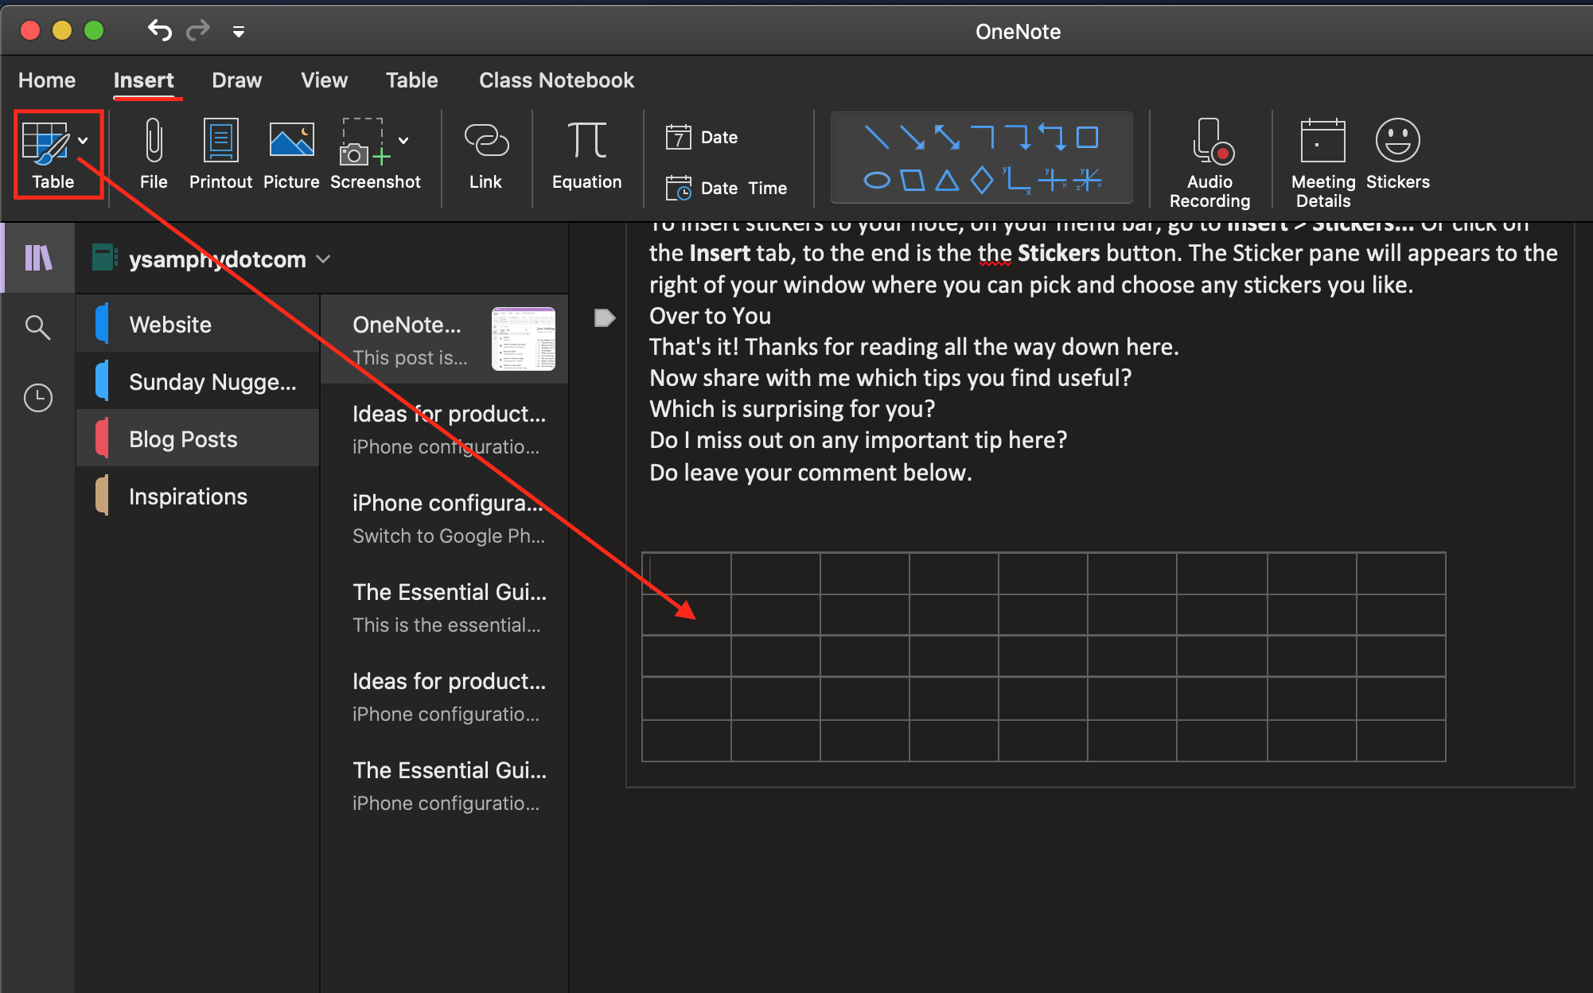
Task: Insert a File attachment
Action: coord(154,154)
